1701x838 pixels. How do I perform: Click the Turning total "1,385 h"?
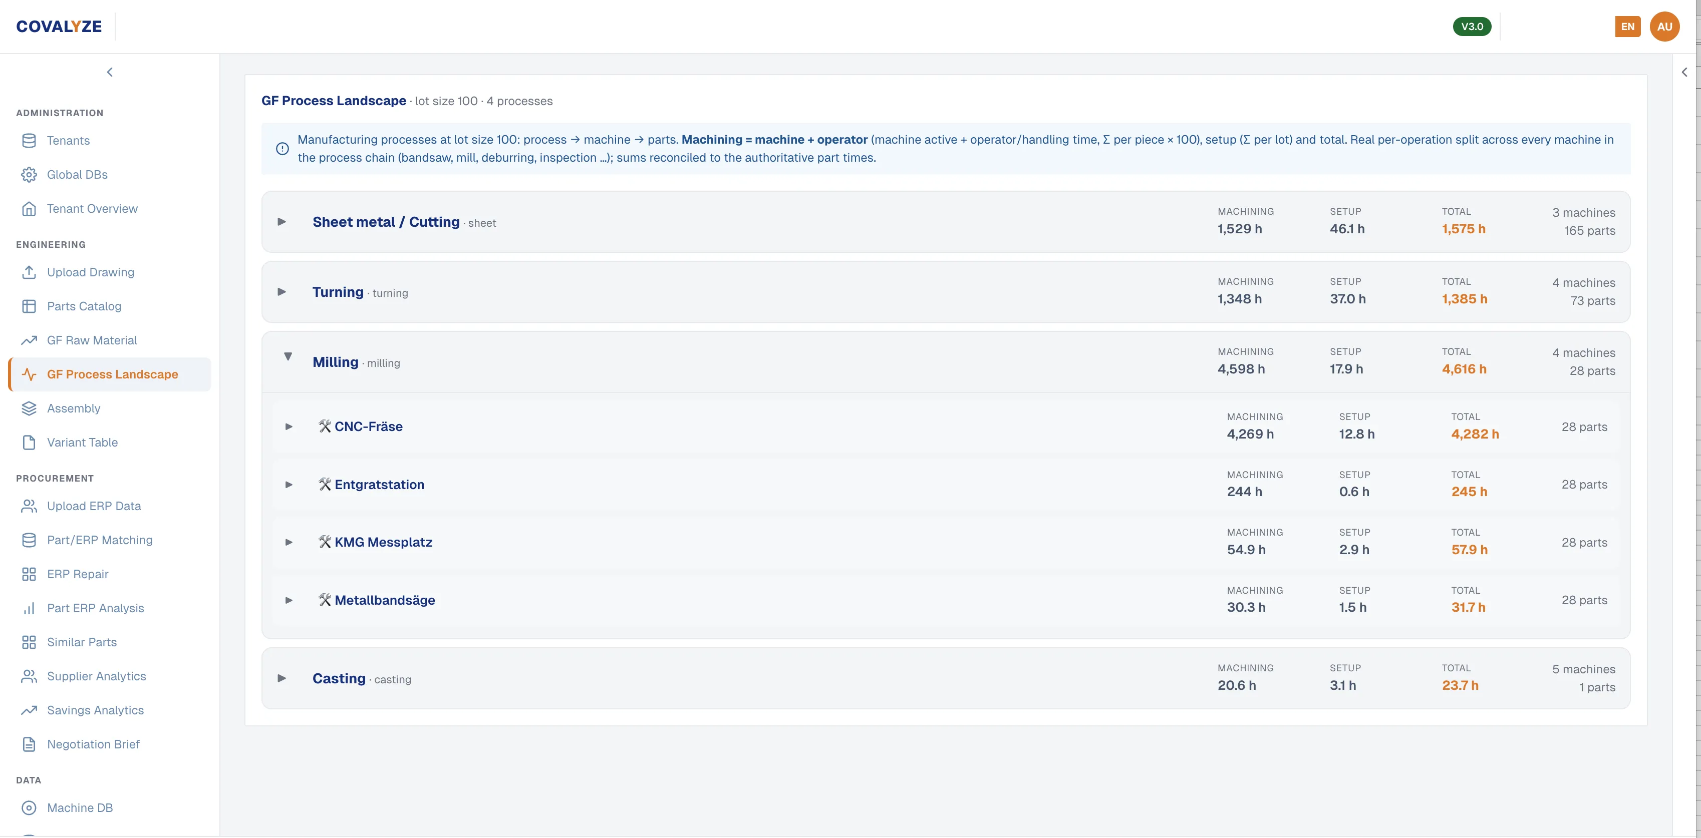1465,299
